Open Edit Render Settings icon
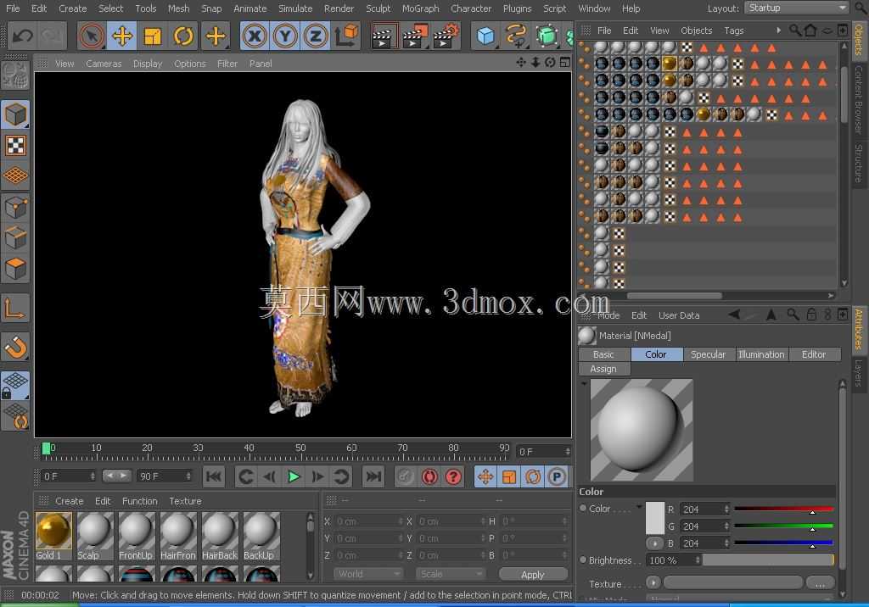Screen dimensions: 869x607 click(446, 36)
